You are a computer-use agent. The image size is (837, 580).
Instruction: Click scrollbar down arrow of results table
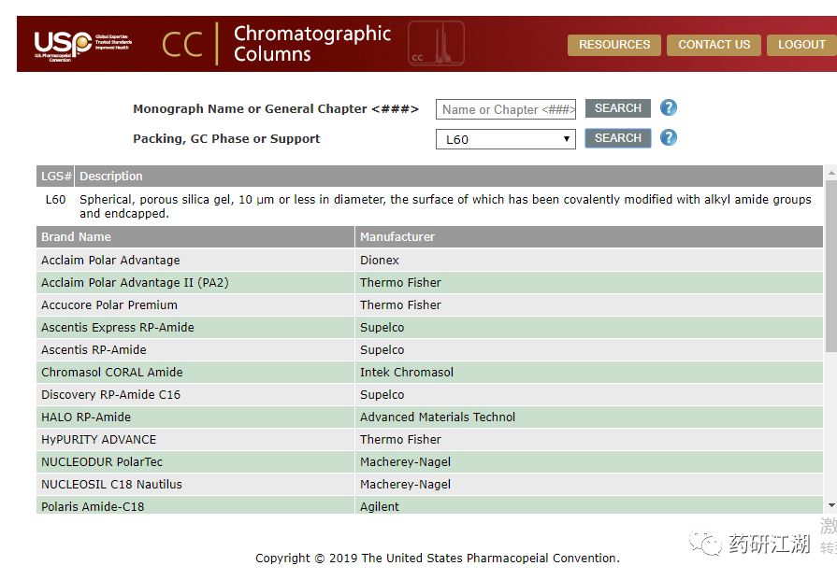coord(831,505)
